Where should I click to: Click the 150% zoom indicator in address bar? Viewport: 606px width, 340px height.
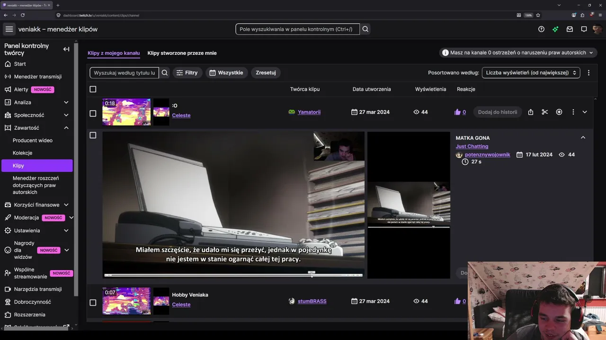[x=528, y=15]
